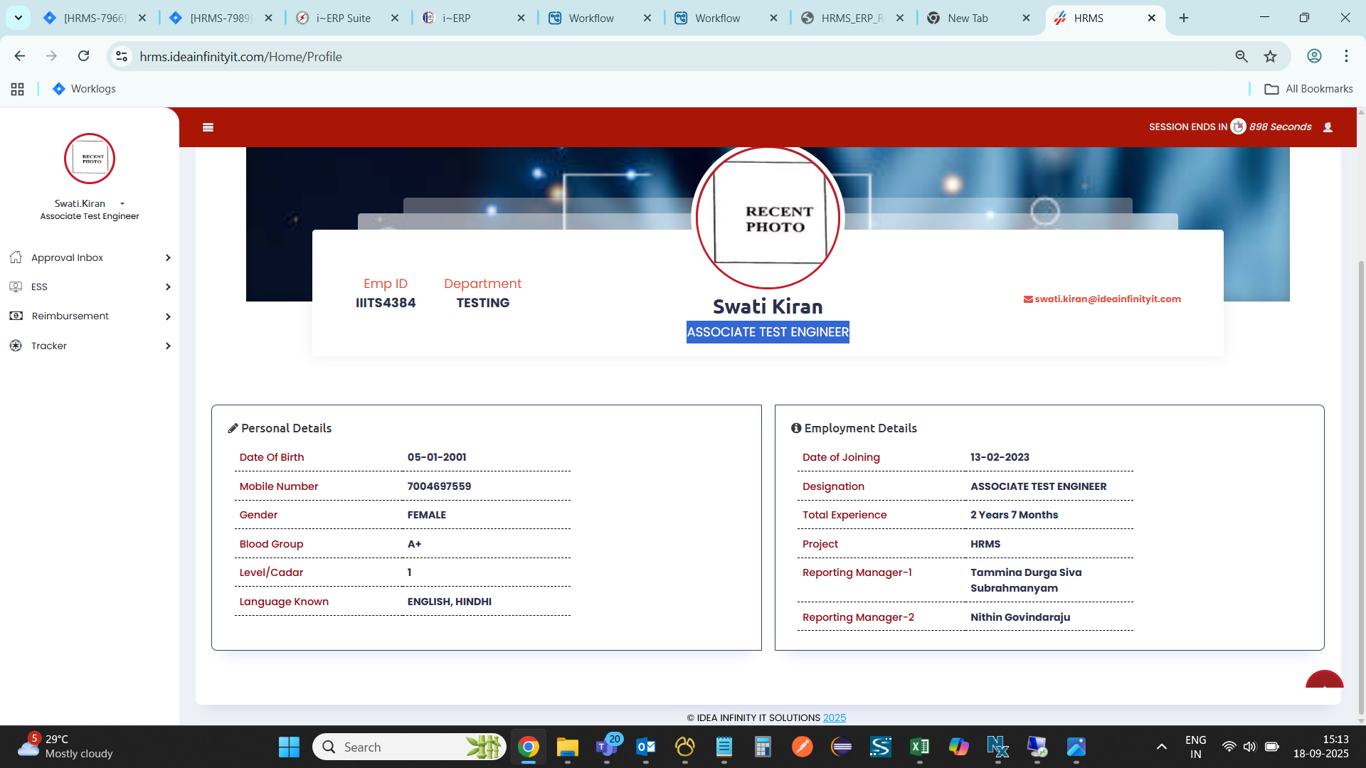Click the large Recent Photo profile picture
This screenshot has height=768, width=1366.
click(768, 218)
